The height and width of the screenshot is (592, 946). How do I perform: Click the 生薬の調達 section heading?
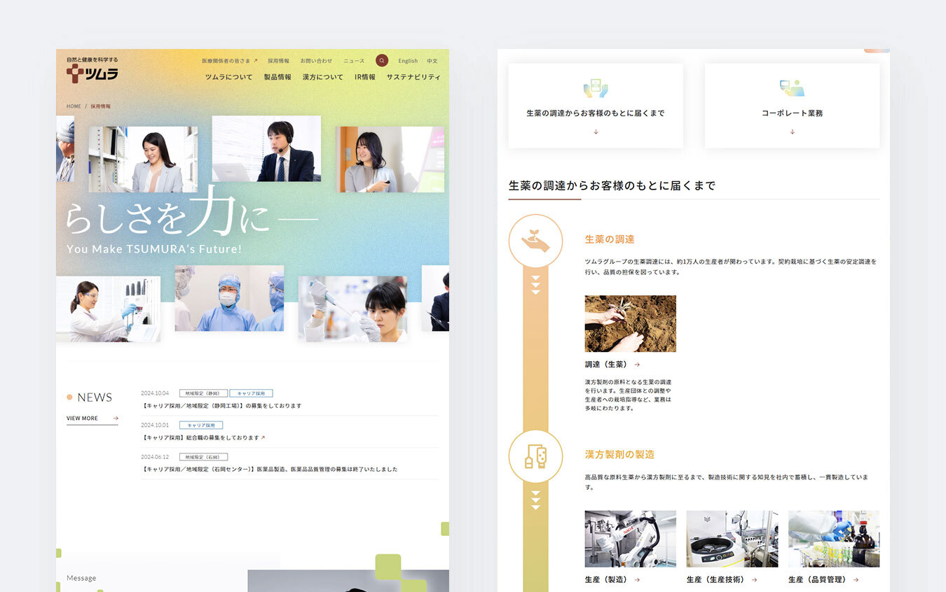[610, 239]
